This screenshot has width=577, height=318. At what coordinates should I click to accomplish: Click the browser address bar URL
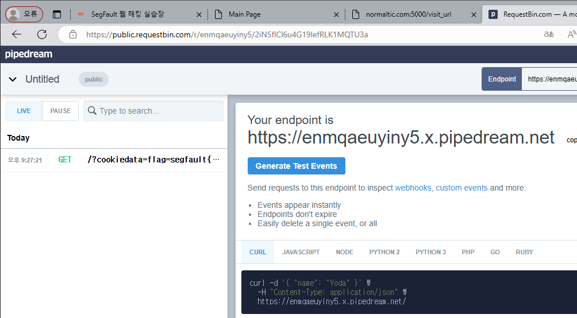(x=227, y=34)
